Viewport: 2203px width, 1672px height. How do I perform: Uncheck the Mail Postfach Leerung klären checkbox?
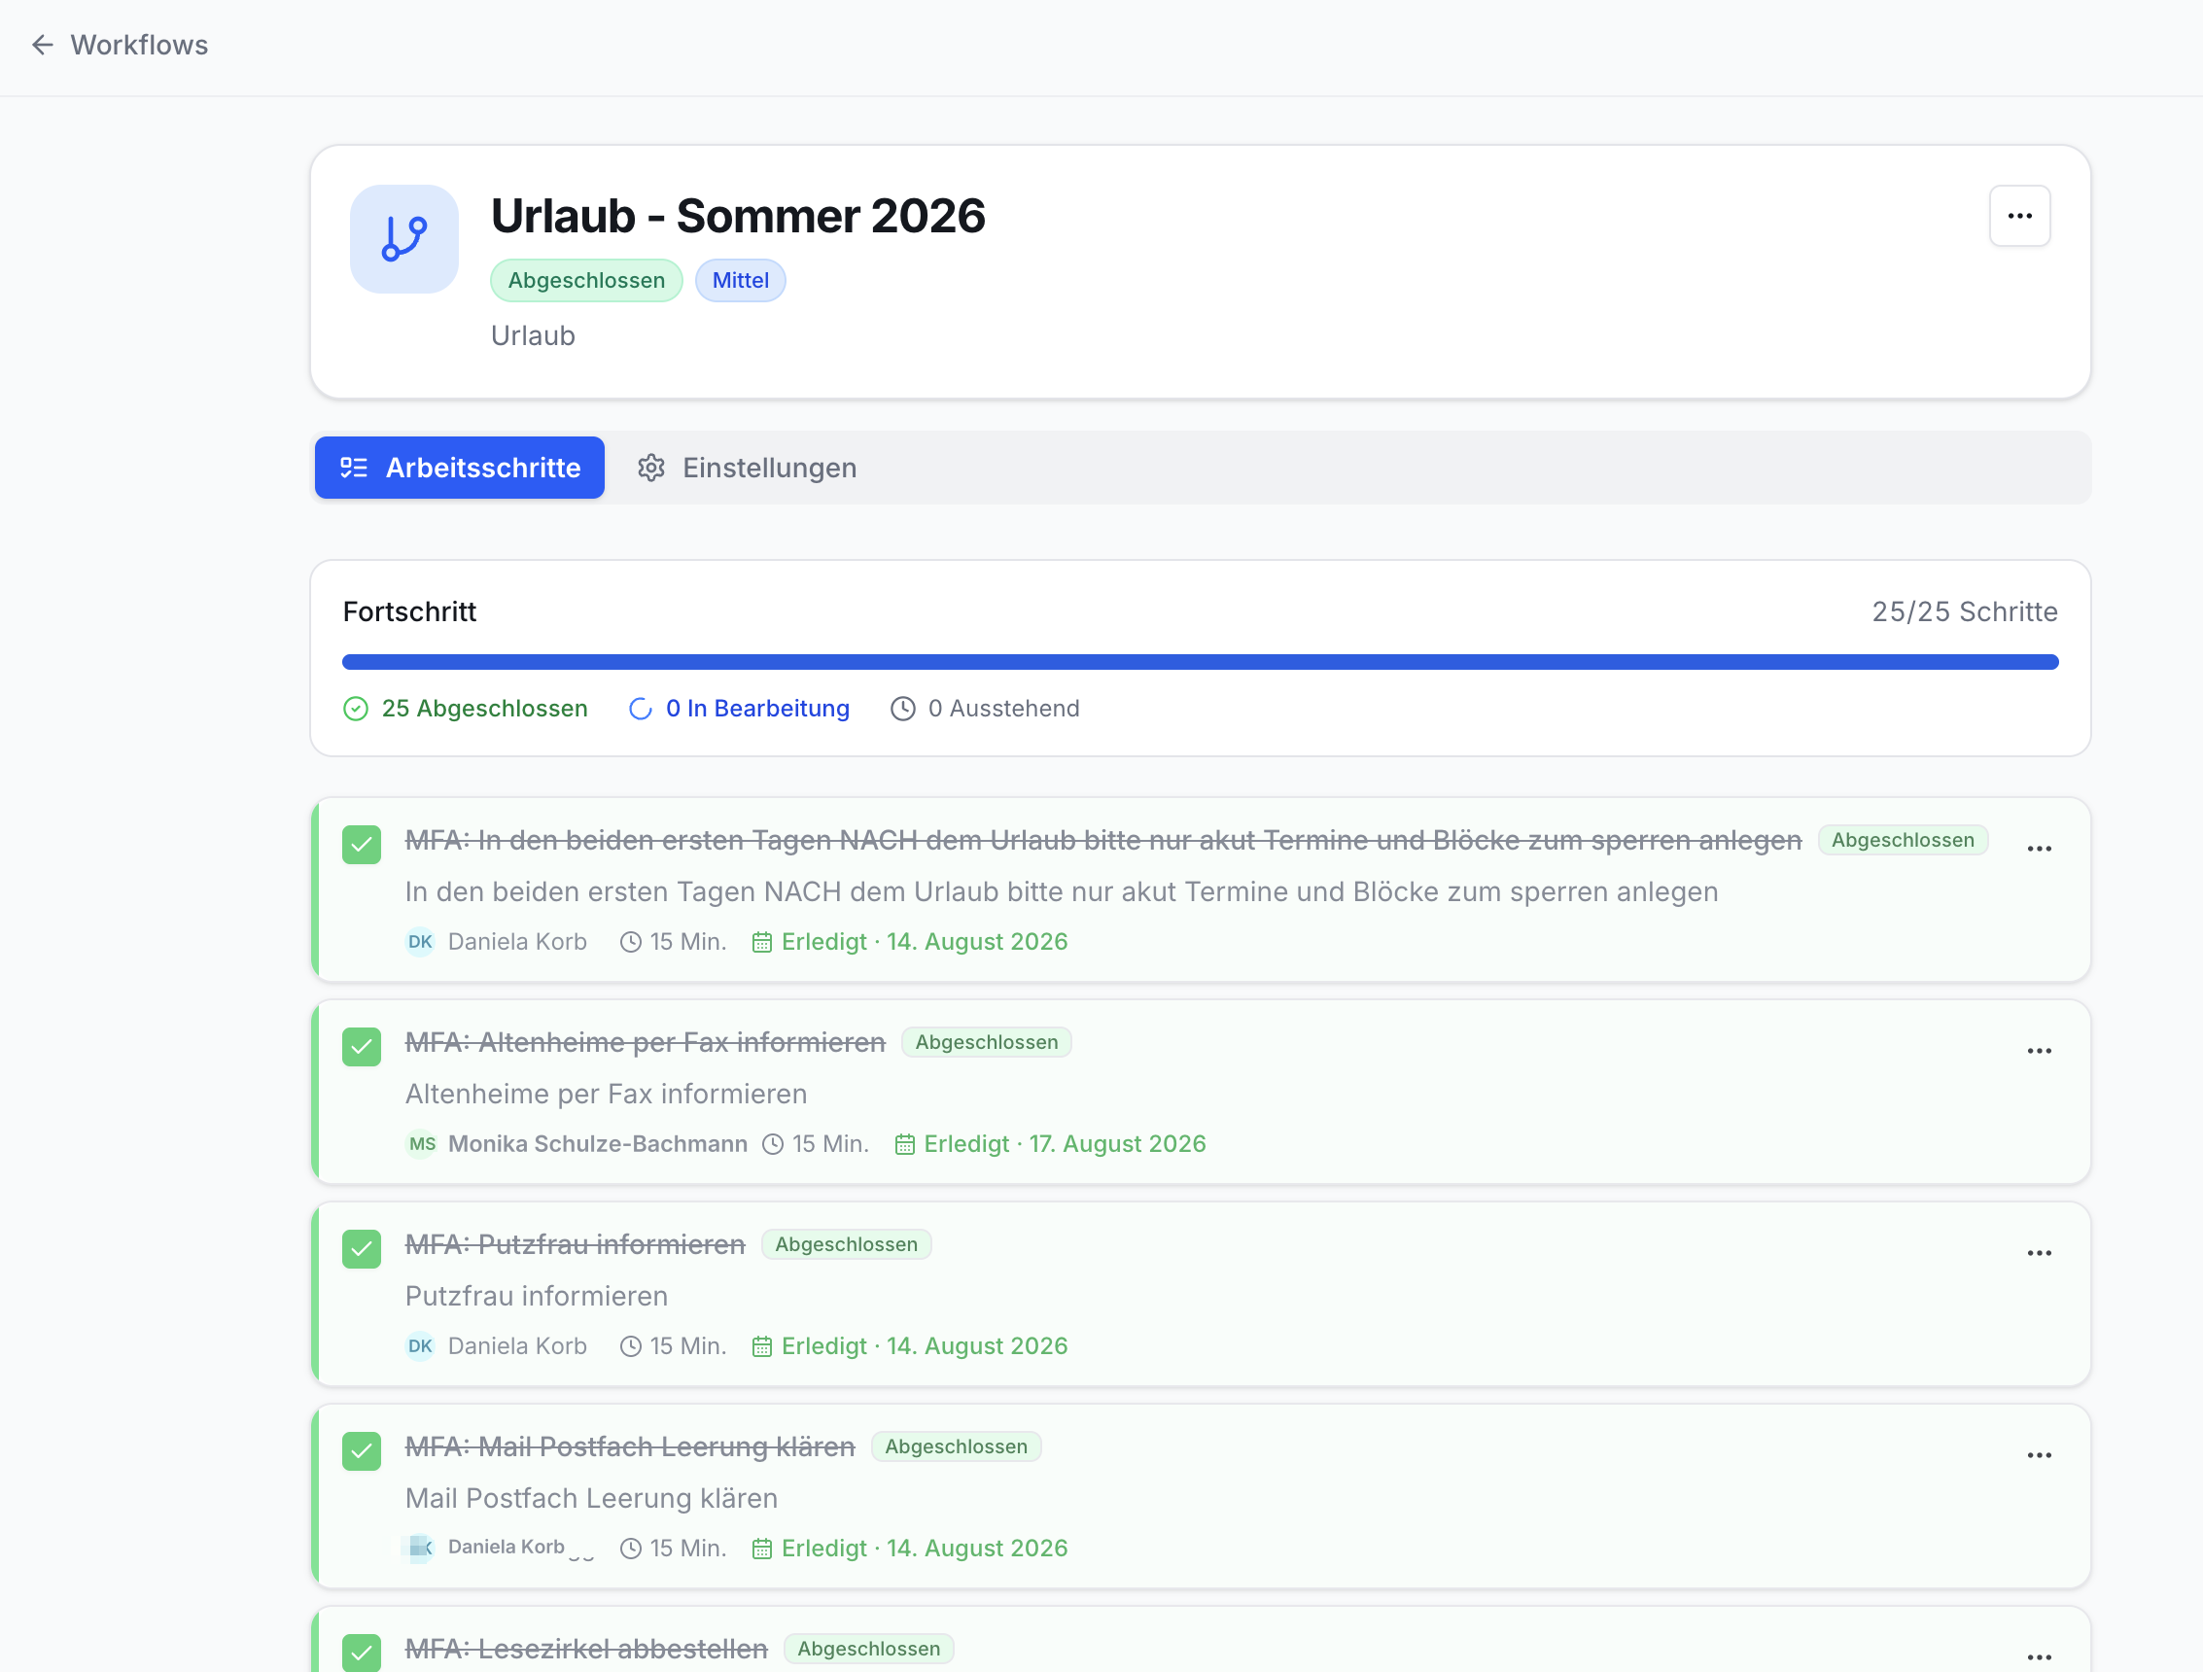[x=362, y=1452]
